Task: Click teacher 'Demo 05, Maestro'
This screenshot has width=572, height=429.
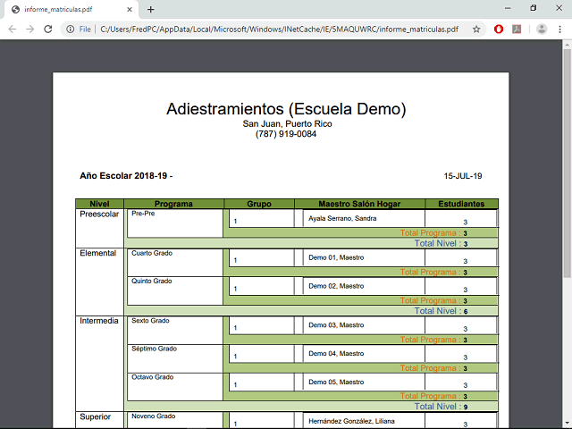Action: [x=336, y=382]
